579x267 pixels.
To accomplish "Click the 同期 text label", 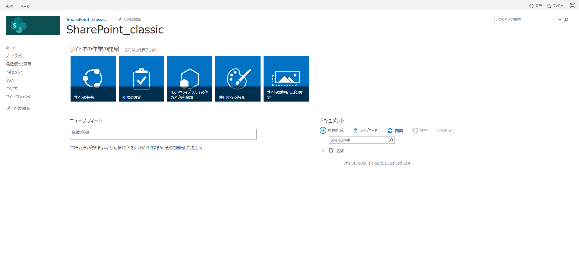I will pos(399,131).
